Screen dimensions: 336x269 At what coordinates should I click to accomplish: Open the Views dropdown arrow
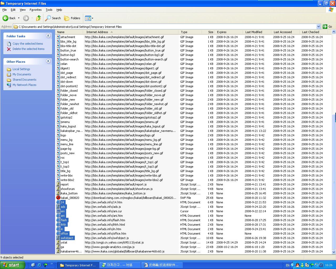92,18
